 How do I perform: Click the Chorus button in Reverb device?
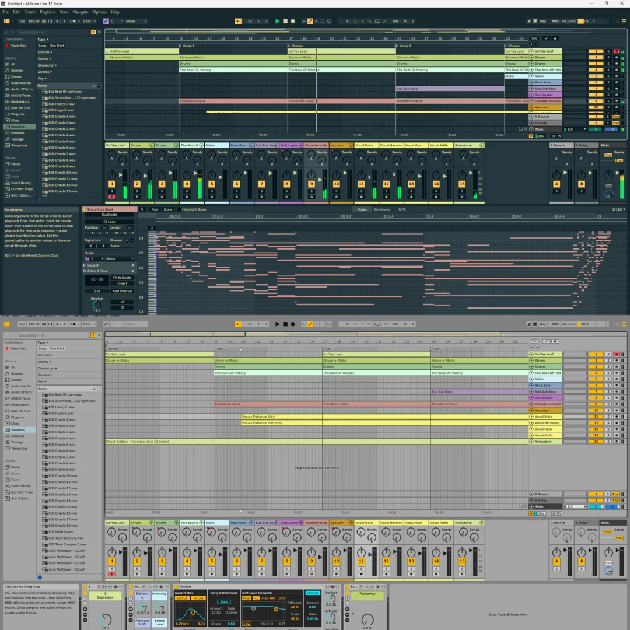[313, 593]
